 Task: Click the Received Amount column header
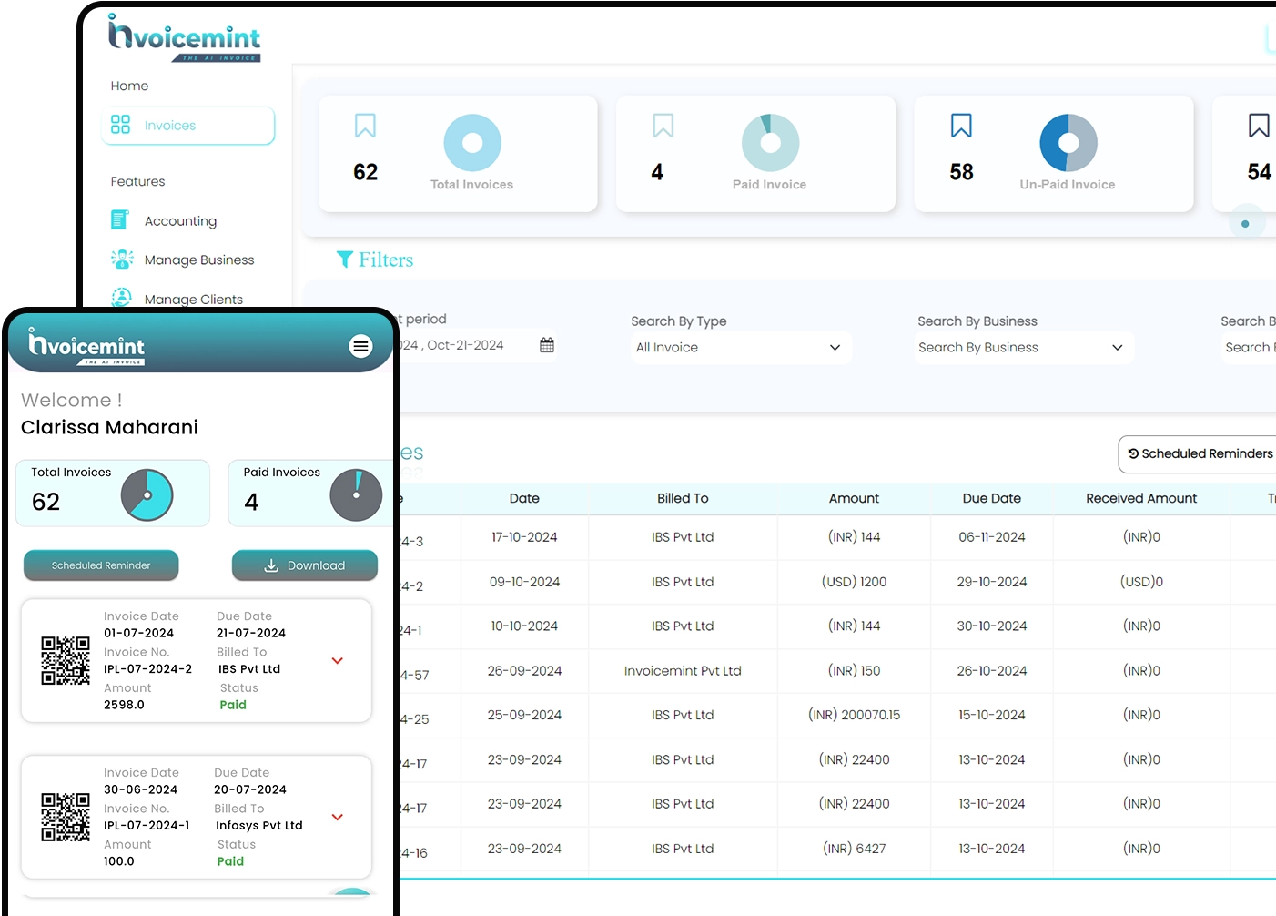[x=1141, y=498]
